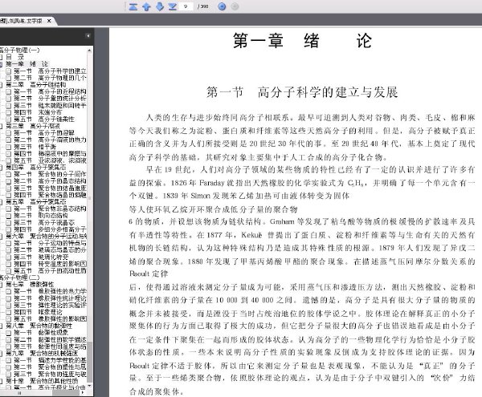Image resolution: width=482 pixels, height=397 pixels.
Task: Toggle expander of 第四章 高分子聚集态
Action: tap(1, 167)
